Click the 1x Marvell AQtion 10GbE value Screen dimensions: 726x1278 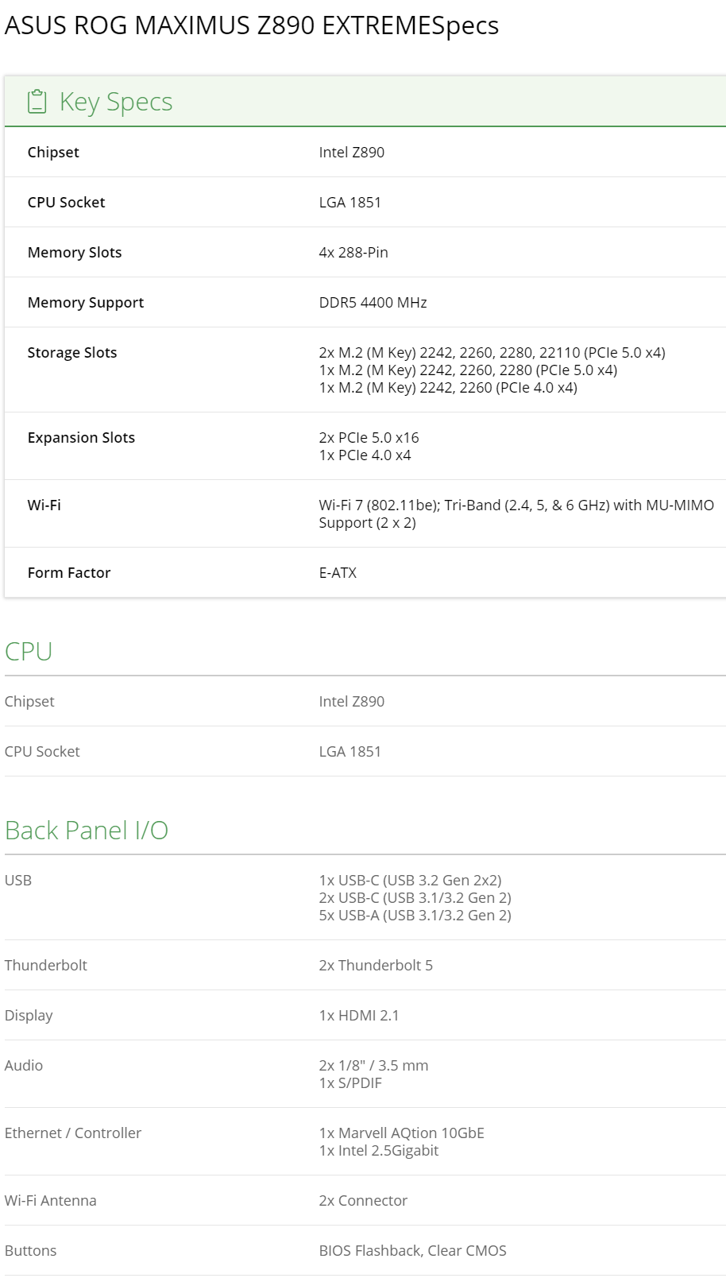(401, 1133)
